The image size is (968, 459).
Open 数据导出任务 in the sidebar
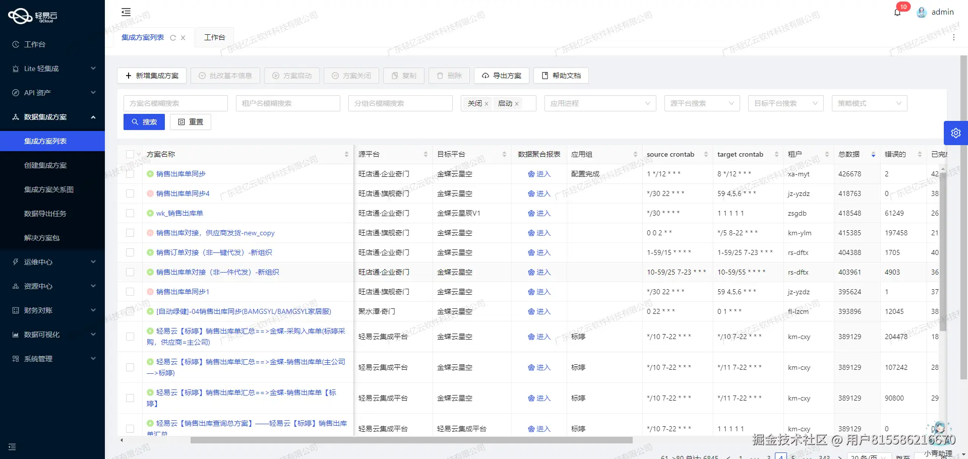(x=52, y=214)
